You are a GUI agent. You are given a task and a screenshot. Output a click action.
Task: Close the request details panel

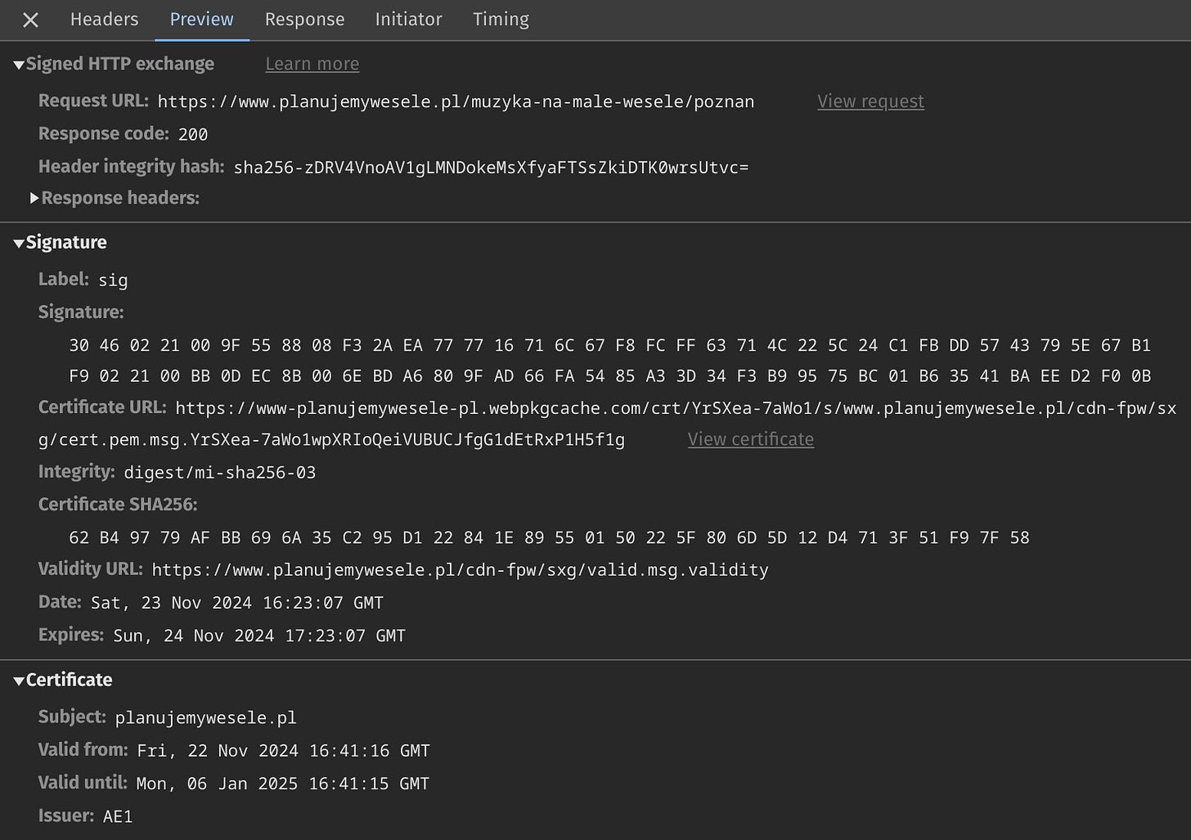pyautogui.click(x=30, y=20)
